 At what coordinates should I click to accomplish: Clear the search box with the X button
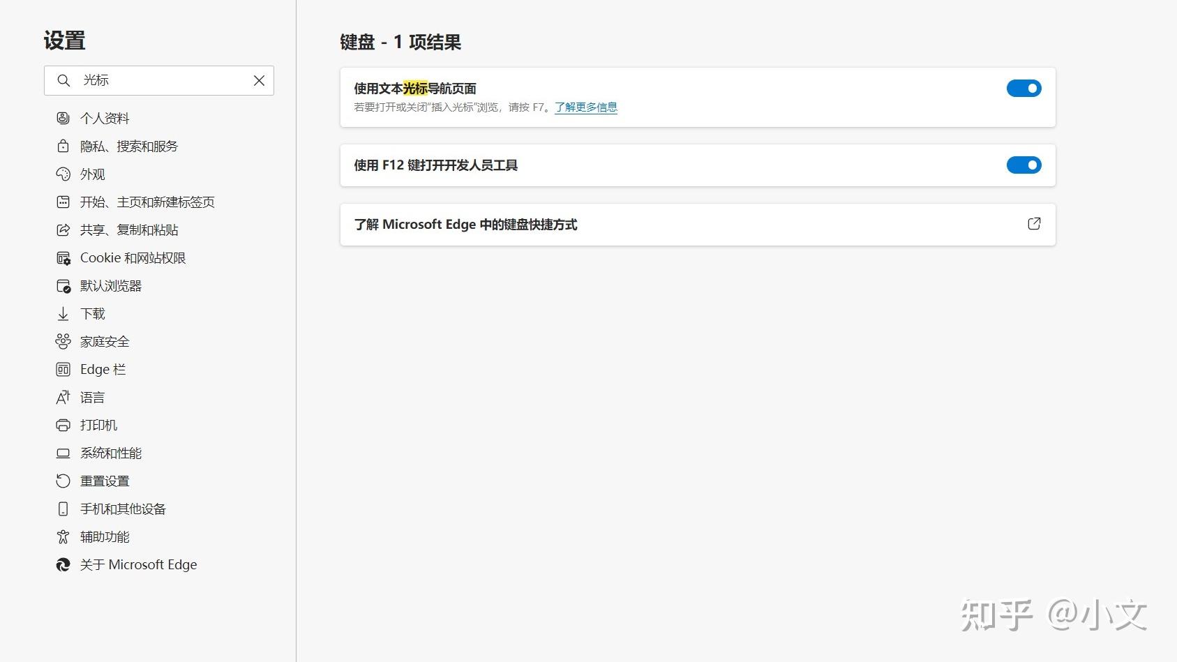tap(259, 80)
